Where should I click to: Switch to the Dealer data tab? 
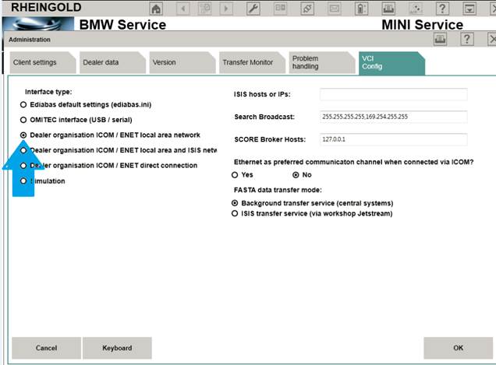tap(112, 62)
